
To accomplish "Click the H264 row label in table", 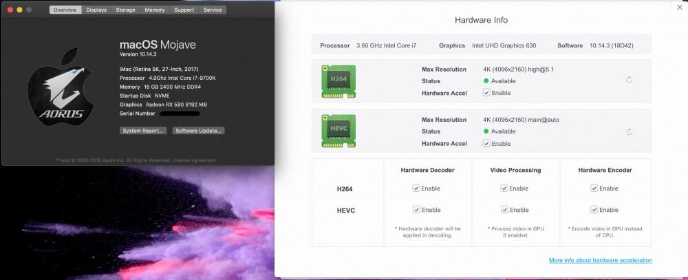I will click(x=345, y=189).
